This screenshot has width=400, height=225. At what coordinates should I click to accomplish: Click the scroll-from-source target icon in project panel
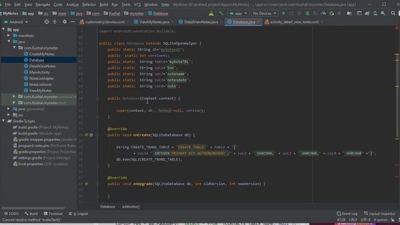click(x=46, y=22)
